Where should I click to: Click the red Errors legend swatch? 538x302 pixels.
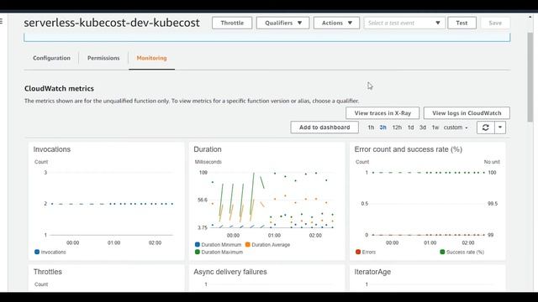(x=358, y=252)
